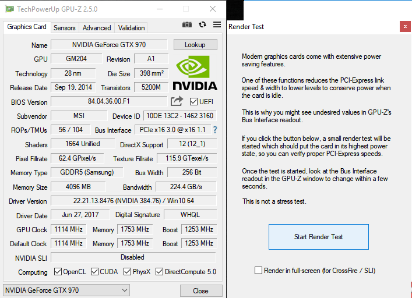Enable Render in full-screen option
This screenshot has height=298, width=412.
[258, 270]
